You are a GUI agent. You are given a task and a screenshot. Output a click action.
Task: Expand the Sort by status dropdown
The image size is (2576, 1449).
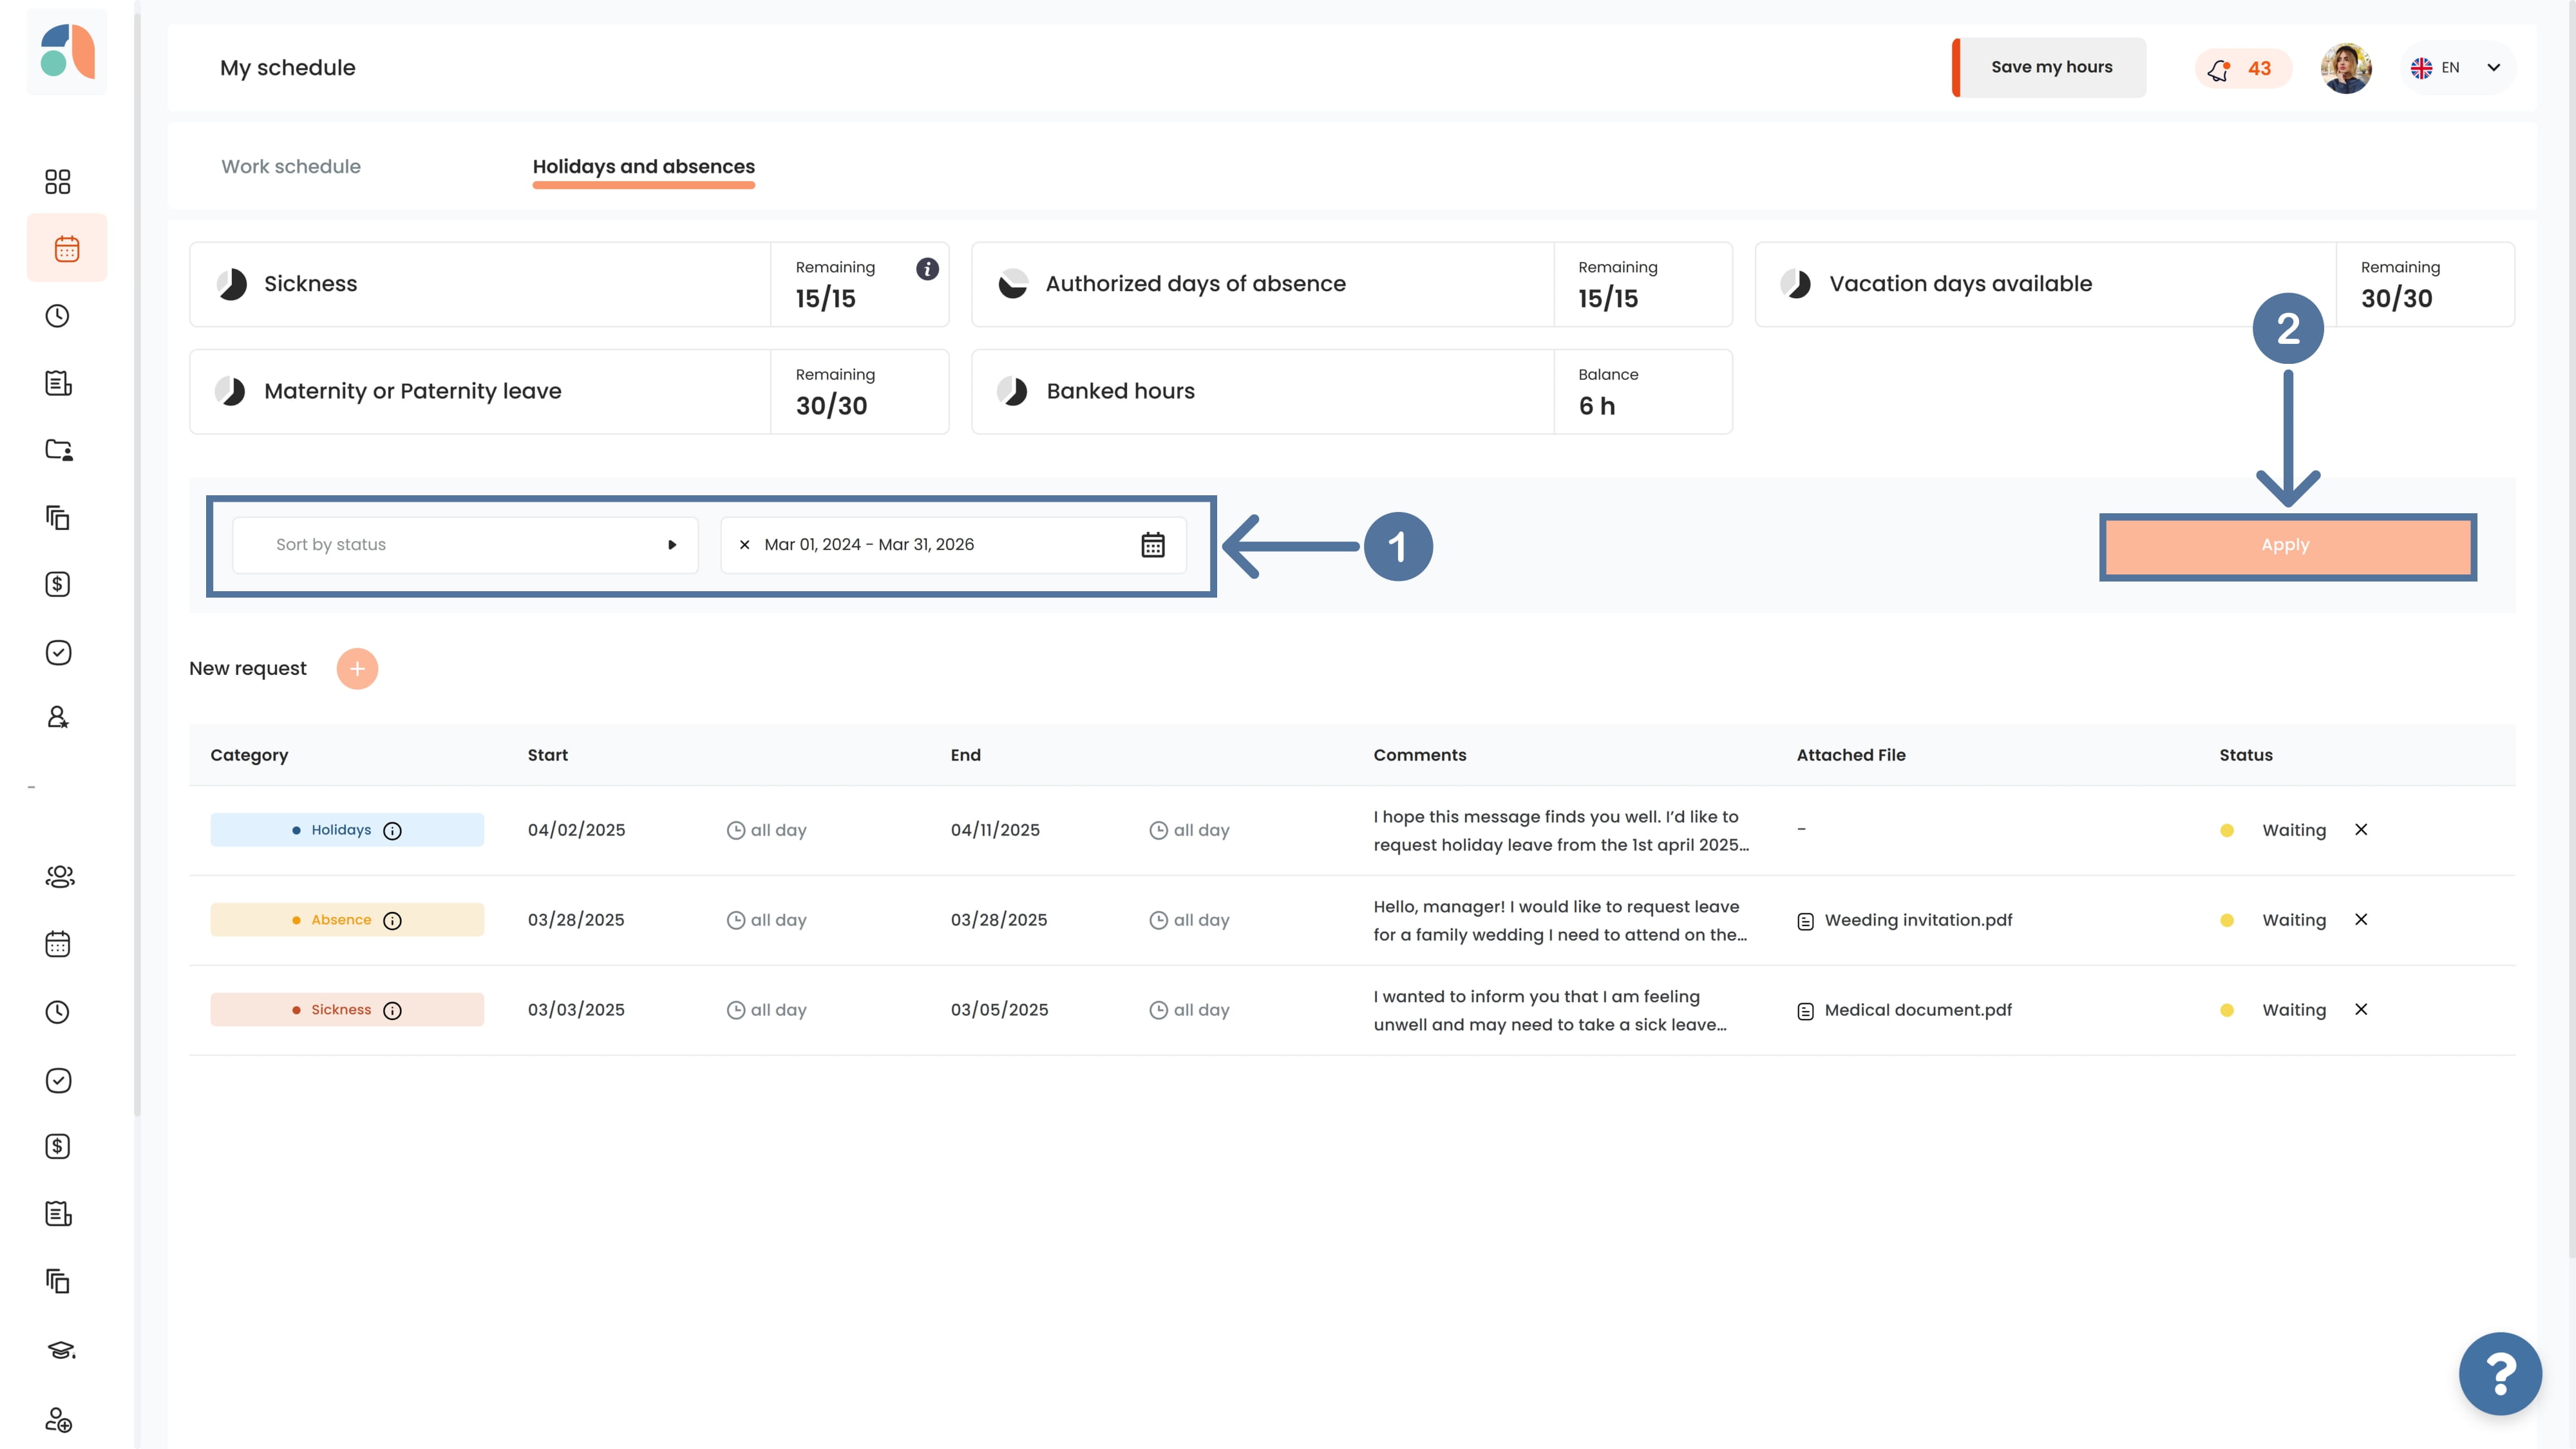click(465, 545)
